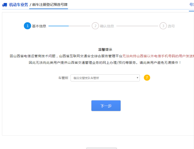
Task: Click the 基本信息 step label
Action: tap(39, 26)
